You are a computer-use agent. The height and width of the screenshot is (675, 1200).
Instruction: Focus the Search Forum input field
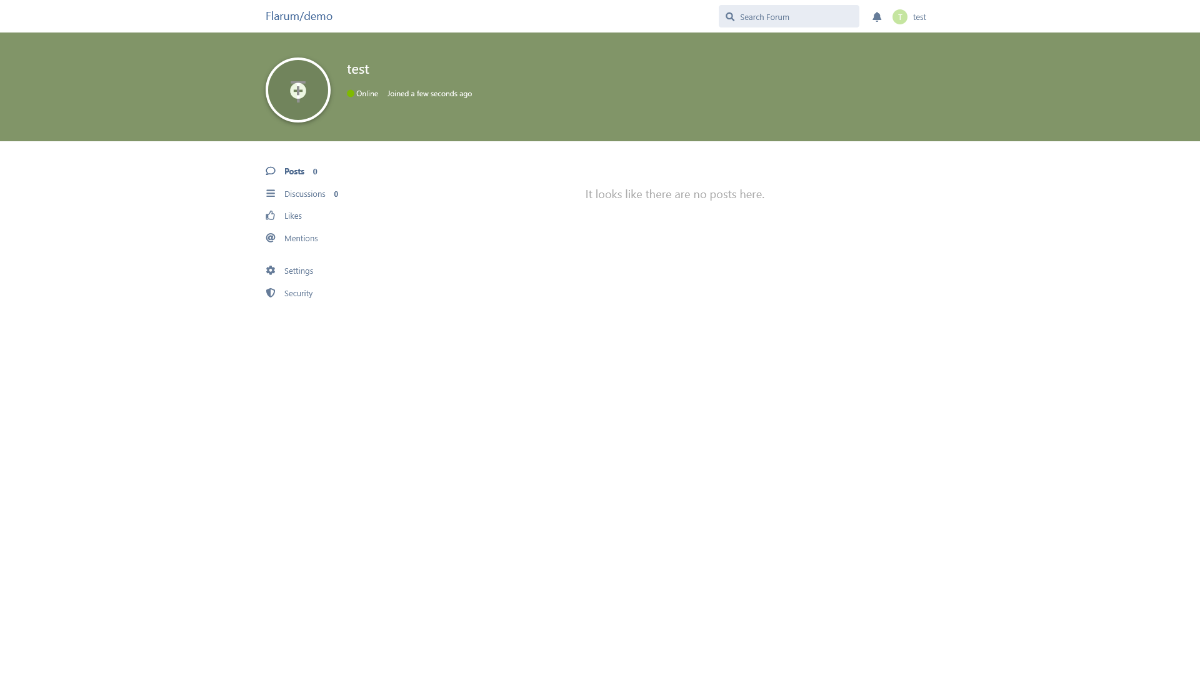click(789, 16)
